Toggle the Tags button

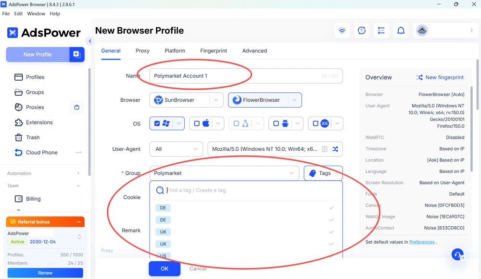(x=323, y=173)
